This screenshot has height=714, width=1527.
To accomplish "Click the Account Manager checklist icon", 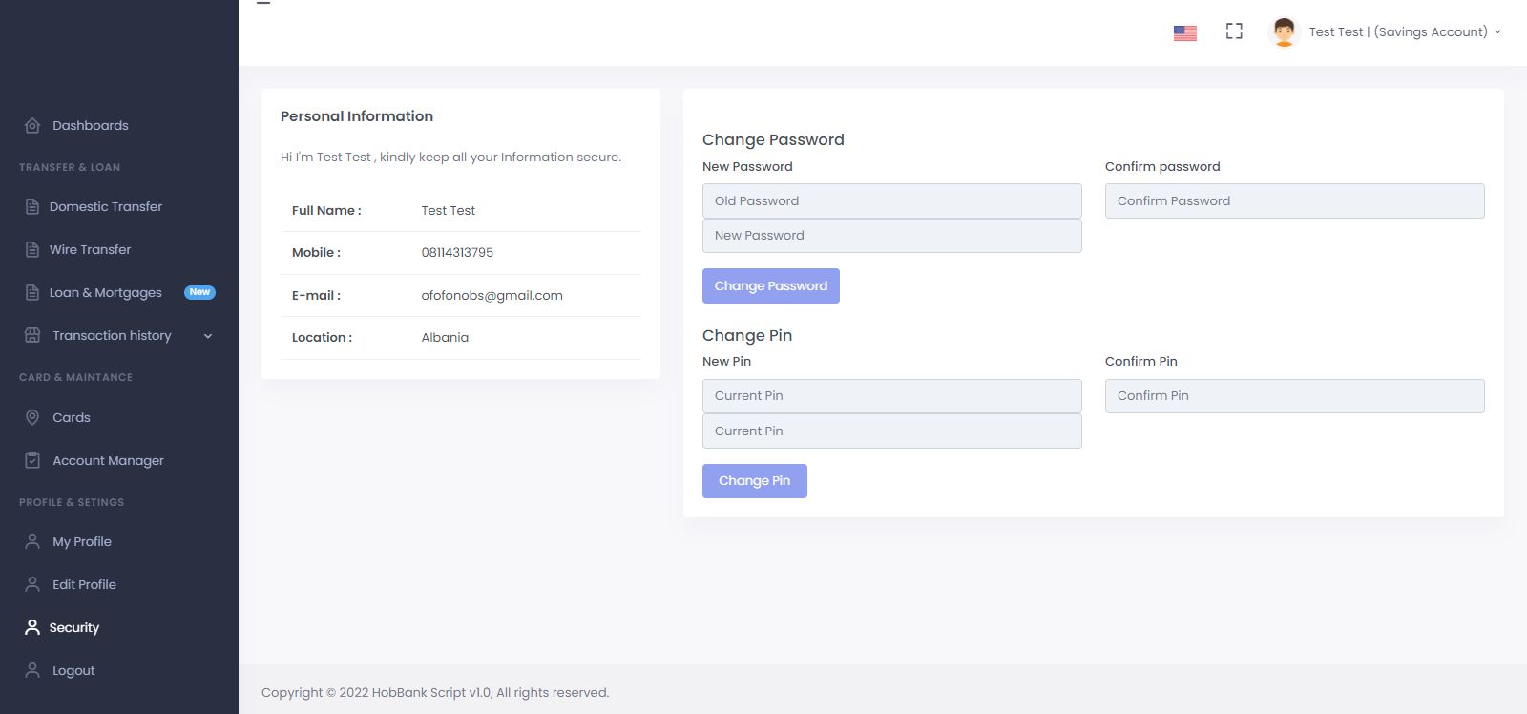I will (x=32, y=460).
